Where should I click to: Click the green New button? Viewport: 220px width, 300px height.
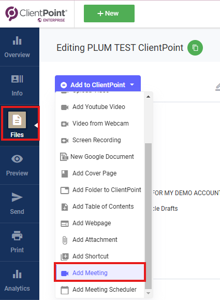(109, 13)
